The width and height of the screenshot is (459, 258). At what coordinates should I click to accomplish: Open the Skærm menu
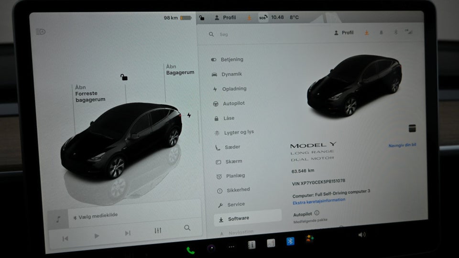pyautogui.click(x=229, y=161)
